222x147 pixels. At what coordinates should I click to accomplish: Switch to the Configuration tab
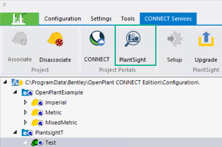pyautogui.click(x=63, y=19)
